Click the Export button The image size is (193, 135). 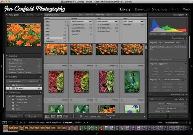click(33, 117)
